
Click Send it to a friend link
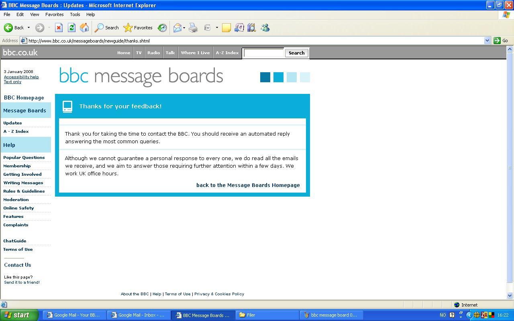click(22, 282)
